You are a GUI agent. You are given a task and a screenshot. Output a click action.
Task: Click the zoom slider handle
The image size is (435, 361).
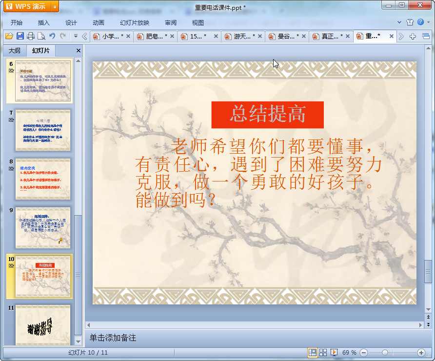[x=385, y=353]
